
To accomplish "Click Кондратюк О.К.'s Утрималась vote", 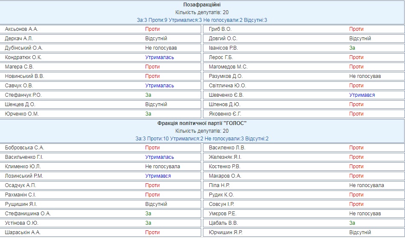I will (160, 57).
